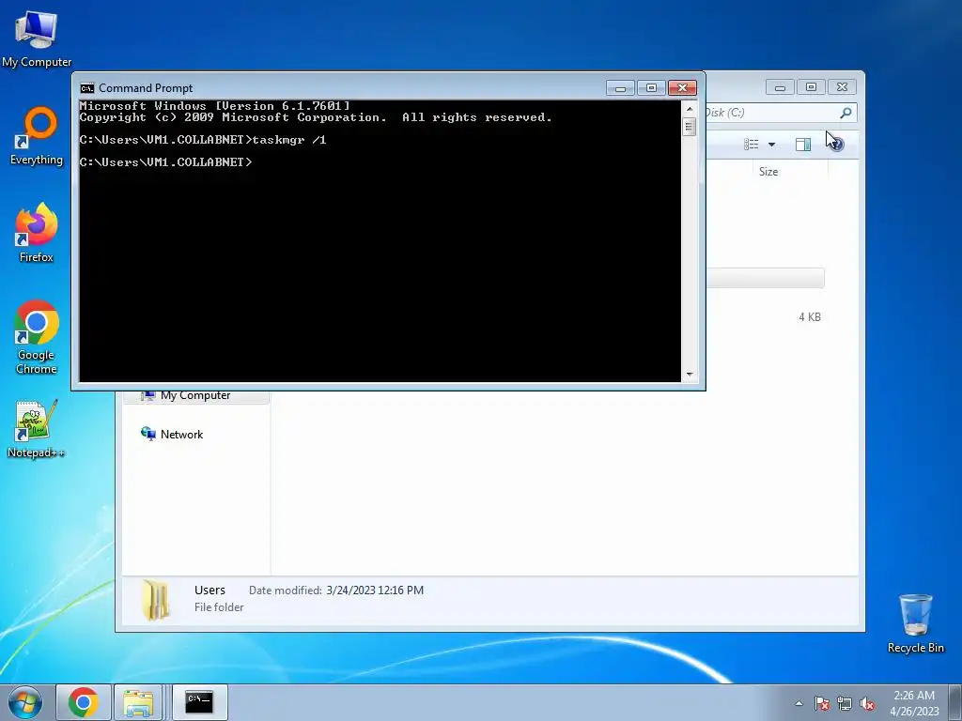Open Chrome from the taskbar
This screenshot has width=962, height=721.
[x=84, y=702]
